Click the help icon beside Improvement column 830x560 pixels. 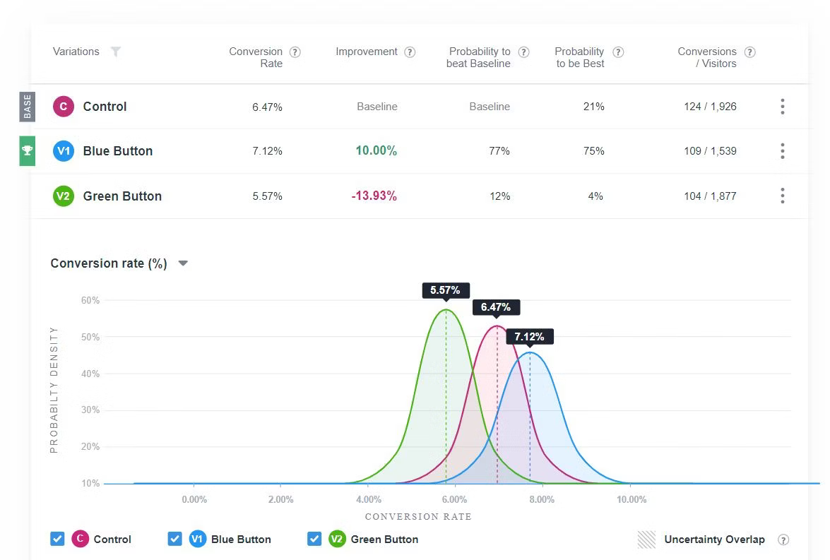point(408,51)
